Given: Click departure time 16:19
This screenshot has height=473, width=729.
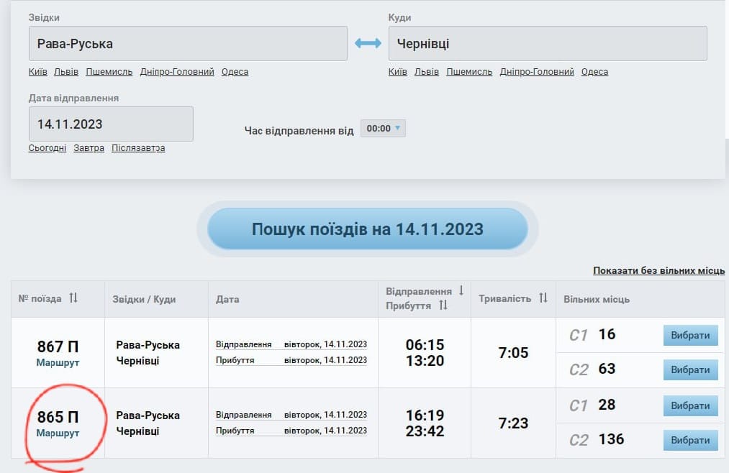Looking at the screenshot, I should (425, 415).
